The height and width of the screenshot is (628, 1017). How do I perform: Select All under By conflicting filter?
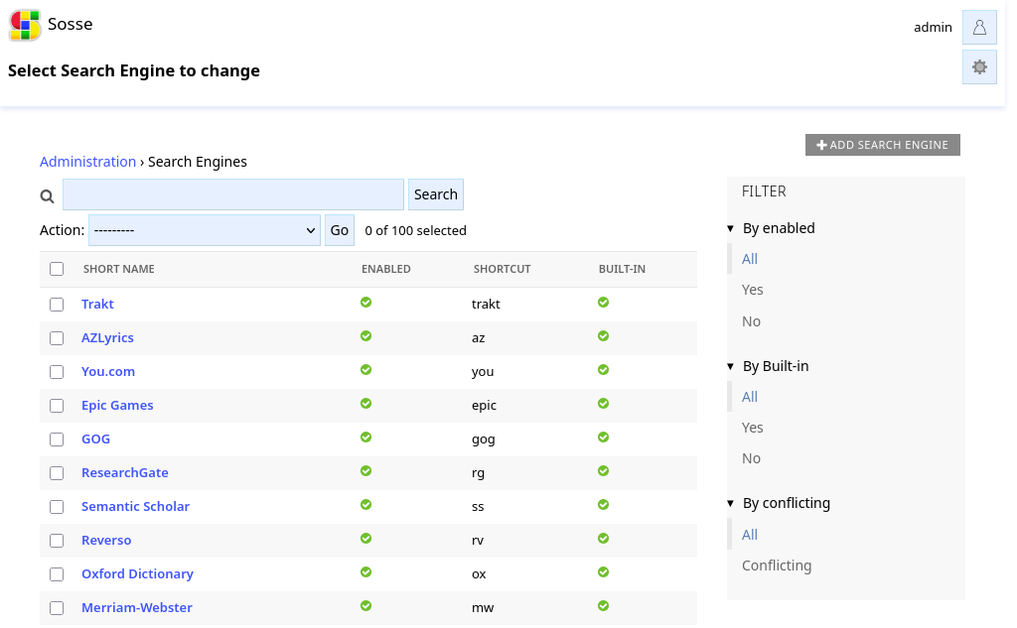coord(750,535)
